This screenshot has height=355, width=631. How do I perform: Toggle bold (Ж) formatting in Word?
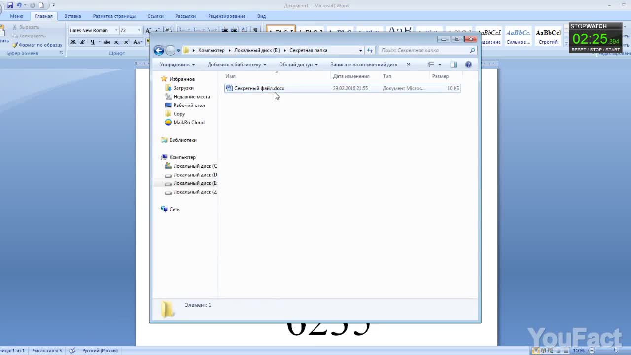[73, 42]
